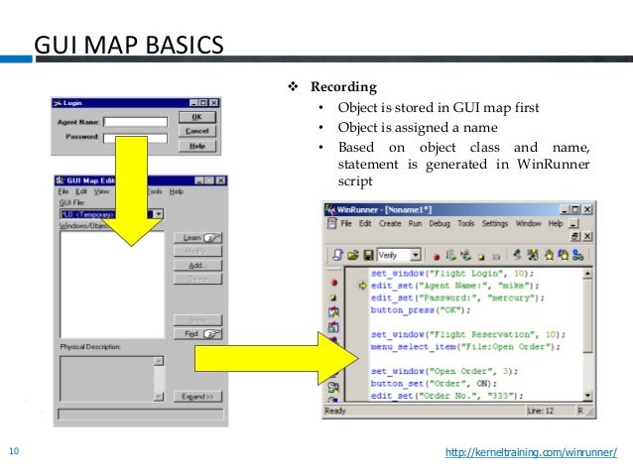Viewport: 633px width, 475px height.
Task: Click the Agent Name input field
Action: pyautogui.click(x=135, y=122)
